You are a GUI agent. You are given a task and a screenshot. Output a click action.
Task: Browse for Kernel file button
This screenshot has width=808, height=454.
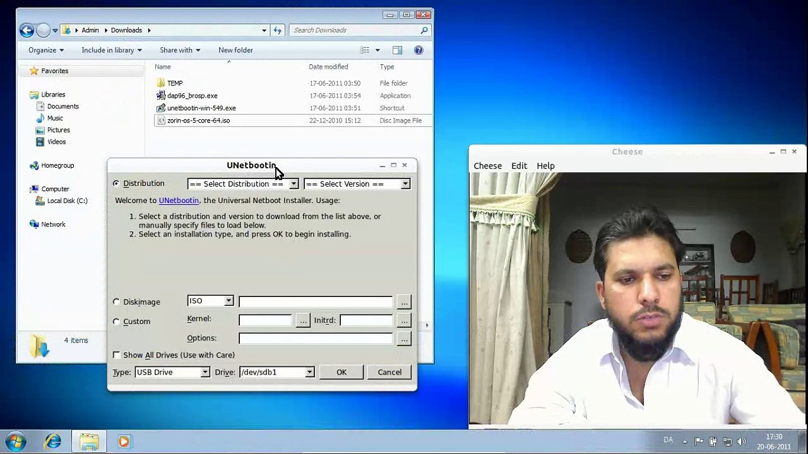click(303, 321)
